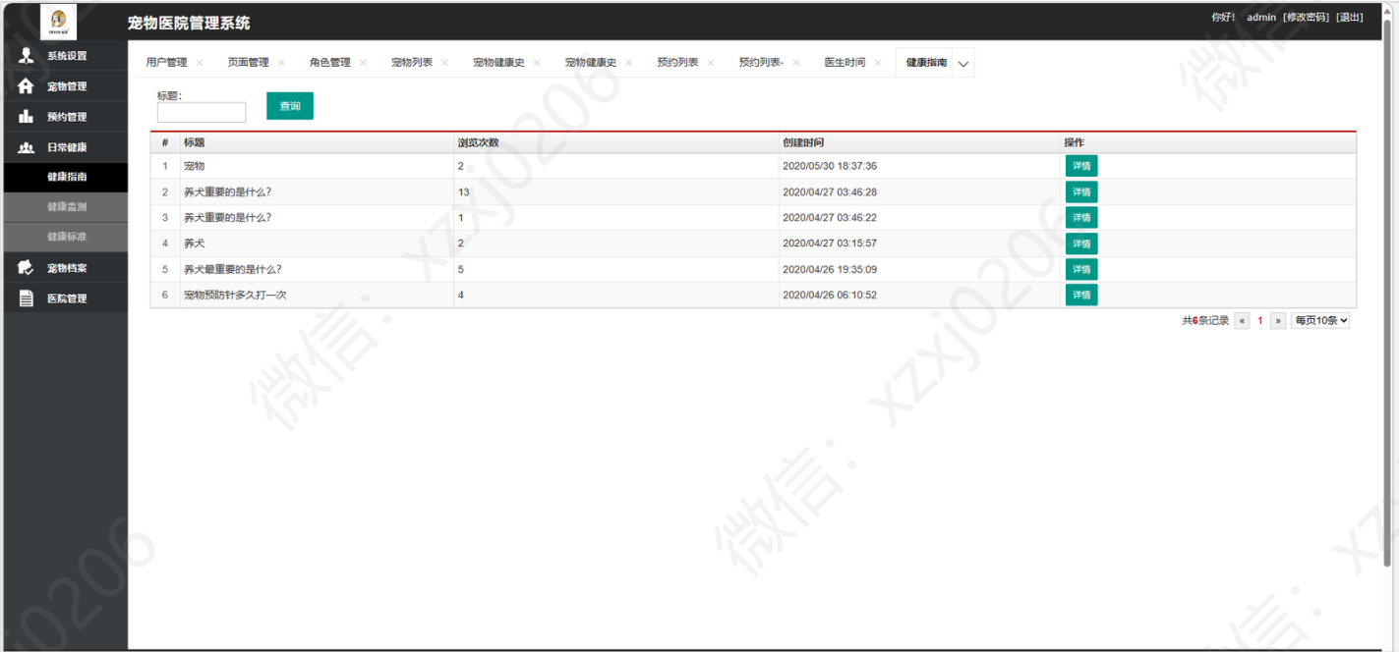Expand 宠物管理 sidebar menu
1399x652 pixels.
click(x=65, y=86)
